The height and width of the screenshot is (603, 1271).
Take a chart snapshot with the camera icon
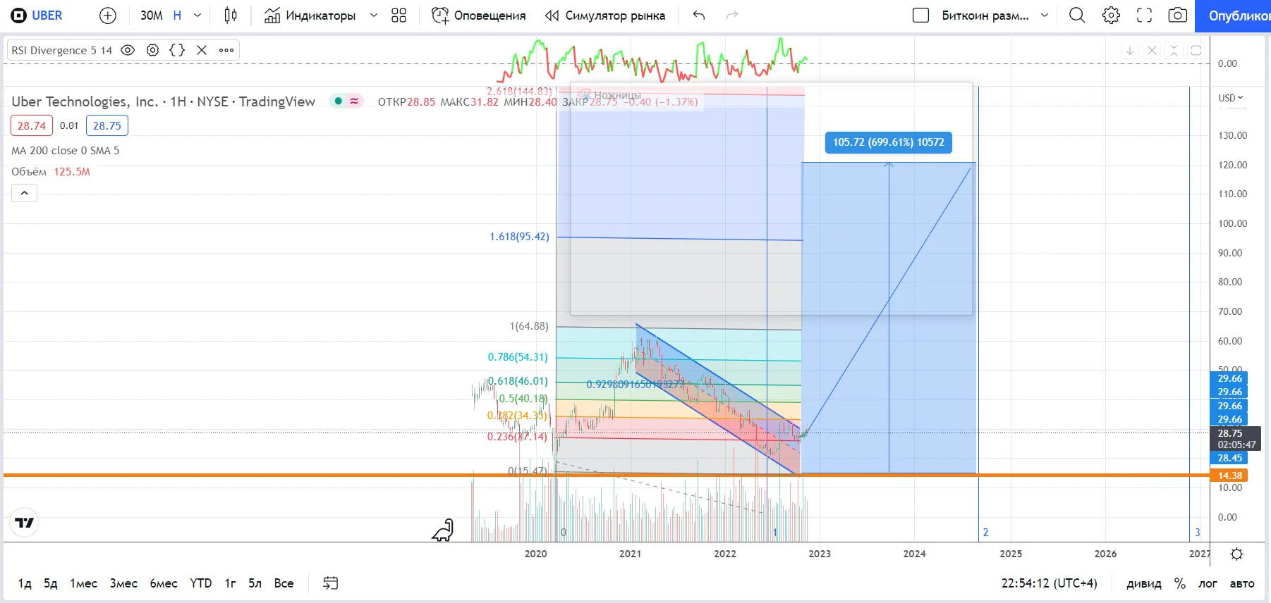(1177, 15)
